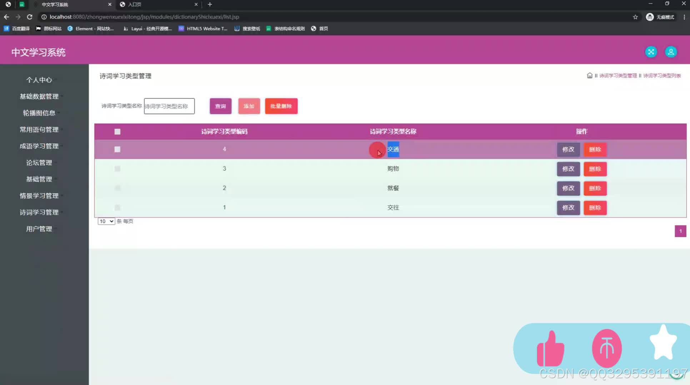Click 删除 for row 交通

pos(595,149)
